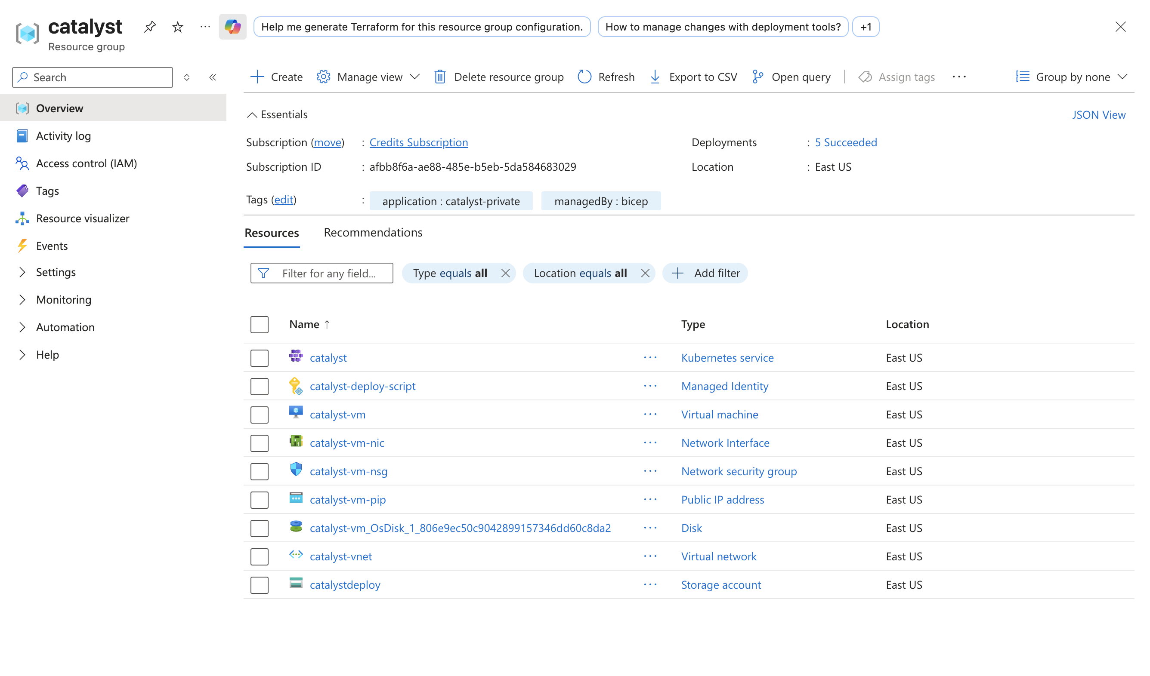Screen dimensions: 1150x676
Task: Check the catalystdeploy row checkbox
Action: 259,585
